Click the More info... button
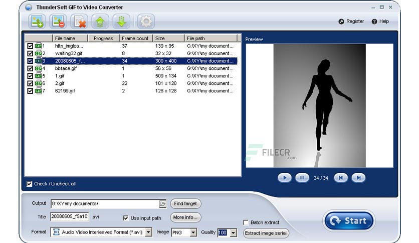 click(185, 217)
